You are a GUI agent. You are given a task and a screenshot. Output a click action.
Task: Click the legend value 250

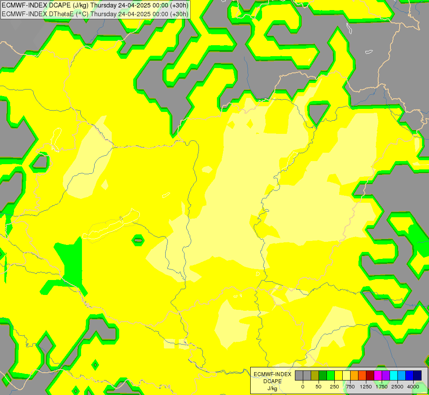click(334, 387)
